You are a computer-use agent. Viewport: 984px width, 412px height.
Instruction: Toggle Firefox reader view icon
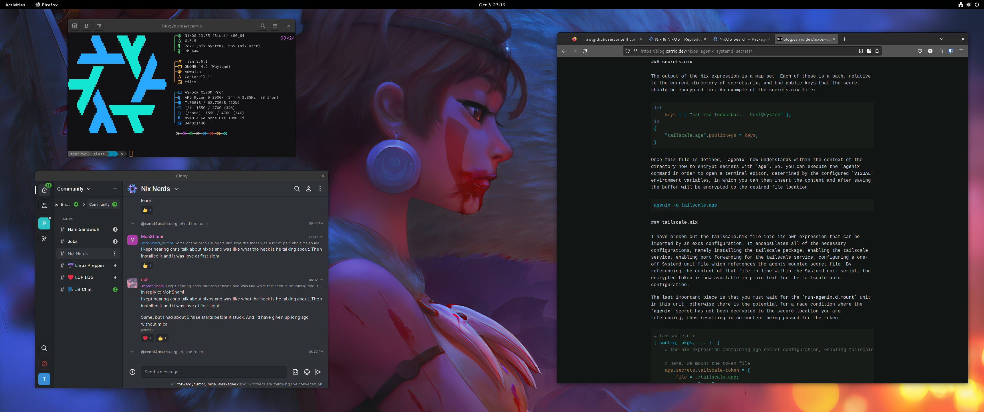click(x=861, y=51)
